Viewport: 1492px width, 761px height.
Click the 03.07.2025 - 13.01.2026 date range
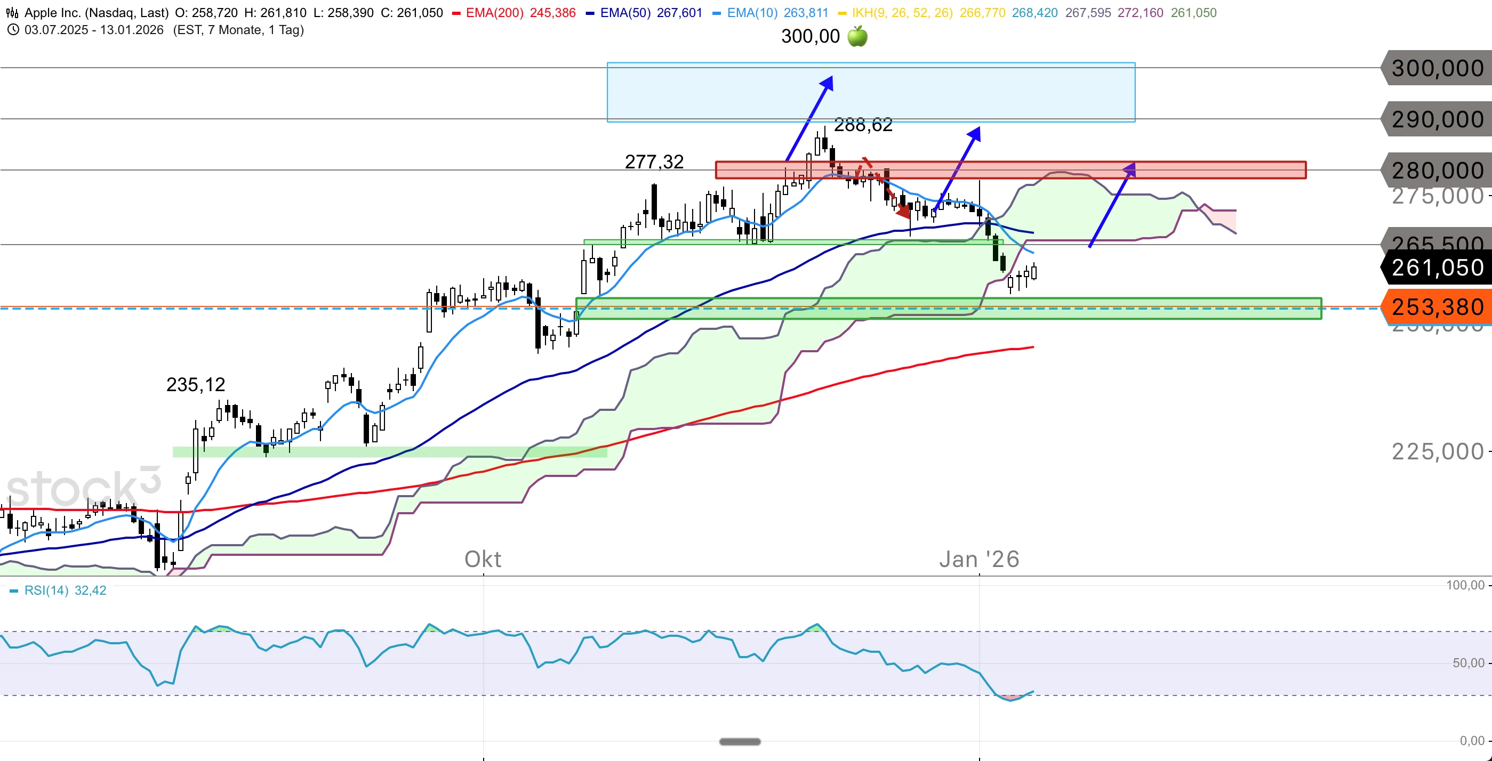(94, 29)
